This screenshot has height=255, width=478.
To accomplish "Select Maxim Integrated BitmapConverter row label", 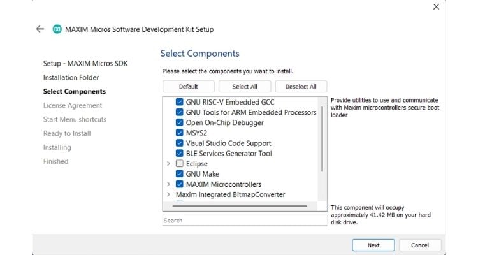I will pyautogui.click(x=231, y=194).
